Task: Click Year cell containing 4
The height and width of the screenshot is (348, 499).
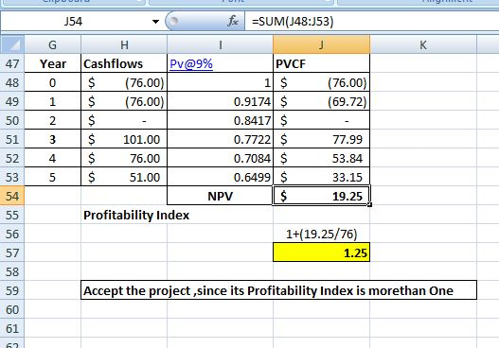Action: click(52, 158)
